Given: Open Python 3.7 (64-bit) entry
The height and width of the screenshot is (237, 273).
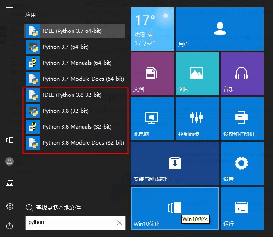Looking at the screenshot, I should 75,47.
